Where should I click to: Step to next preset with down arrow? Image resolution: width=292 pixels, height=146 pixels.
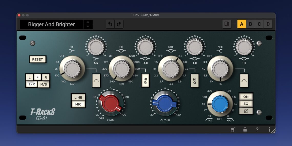(88, 26)
